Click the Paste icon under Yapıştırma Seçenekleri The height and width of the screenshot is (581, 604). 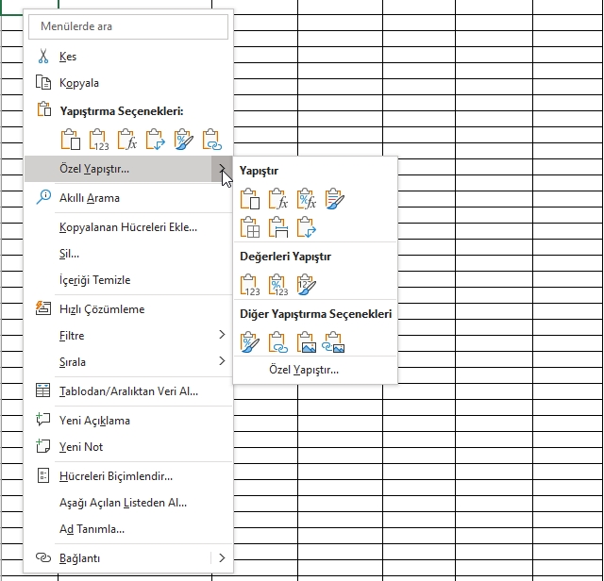(x=71, y=139)
